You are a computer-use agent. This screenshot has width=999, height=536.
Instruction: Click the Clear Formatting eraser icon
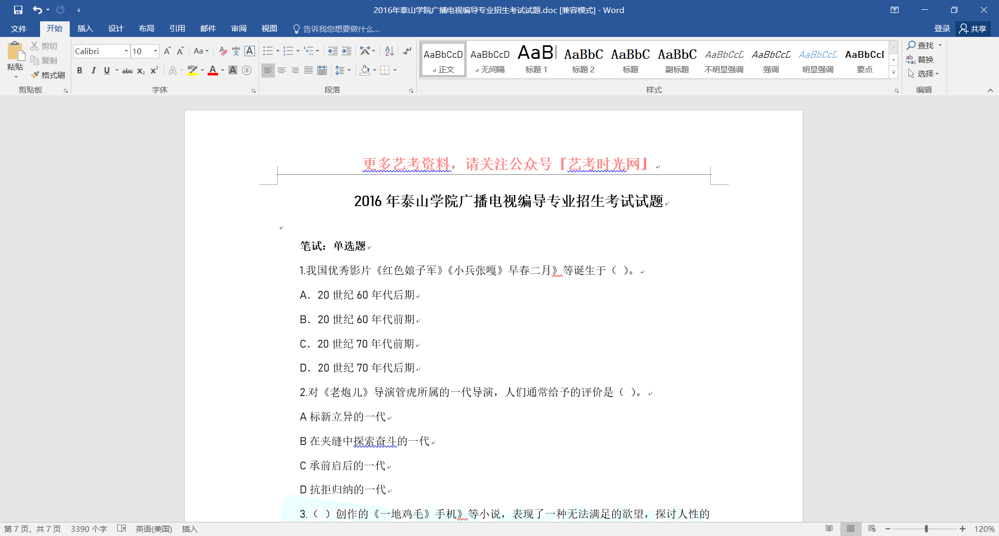coord(223,51)
